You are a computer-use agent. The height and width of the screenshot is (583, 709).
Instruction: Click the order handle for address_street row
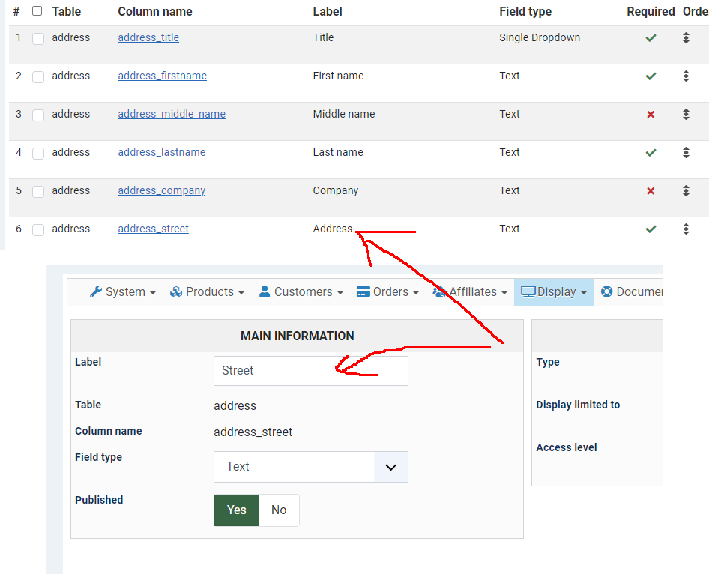pos(686,229)
